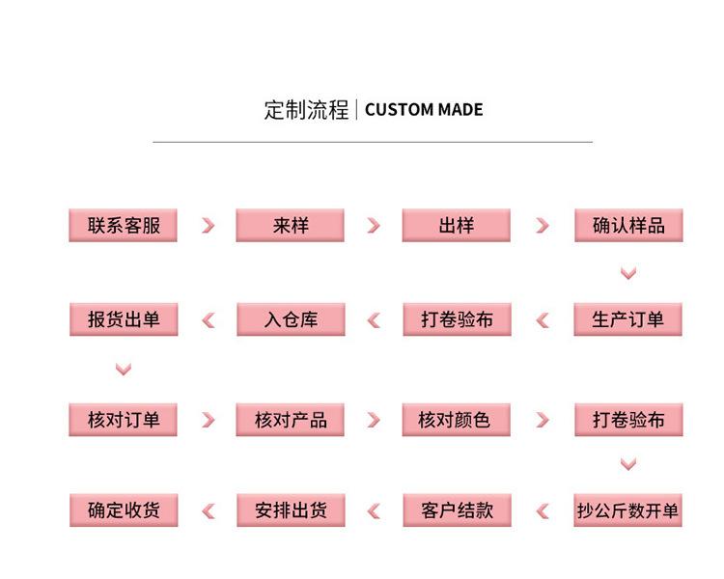Click the down chevron below 确认样品
The width and height of the screenshot is (724, 579).
click(x=628, y=273)
